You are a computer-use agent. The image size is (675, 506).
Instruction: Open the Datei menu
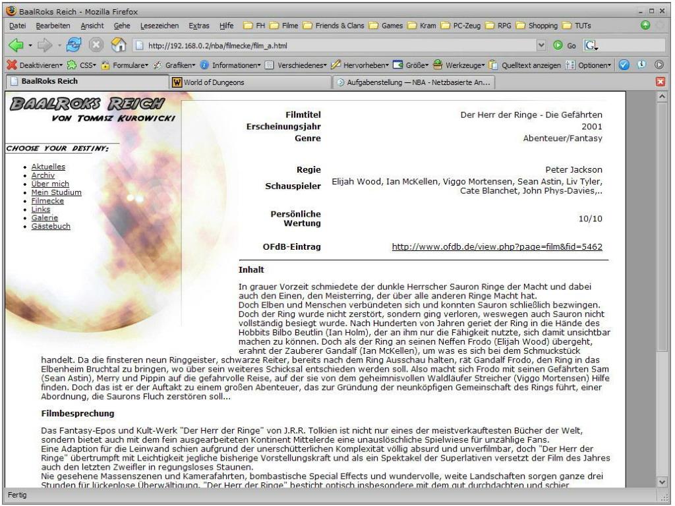(x=17, y=26)
